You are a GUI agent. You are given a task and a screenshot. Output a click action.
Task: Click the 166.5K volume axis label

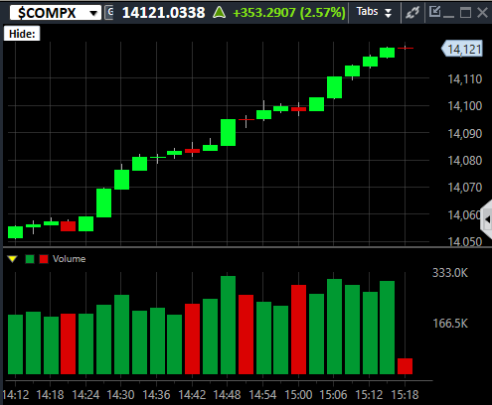[450, 324]
